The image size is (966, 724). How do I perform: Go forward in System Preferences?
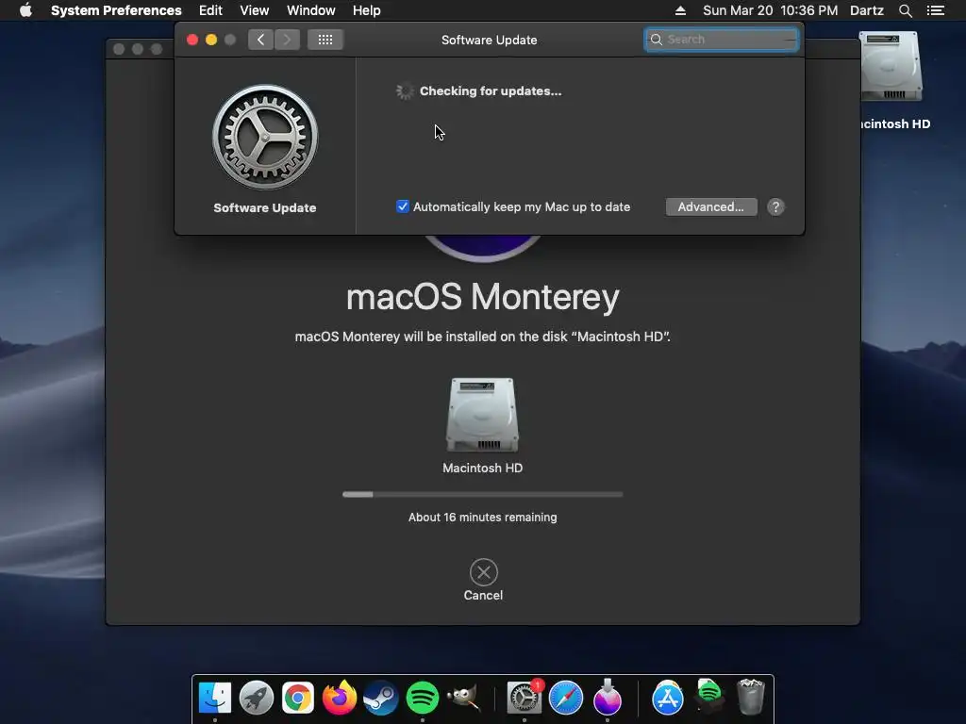click(x=287, y=40)
